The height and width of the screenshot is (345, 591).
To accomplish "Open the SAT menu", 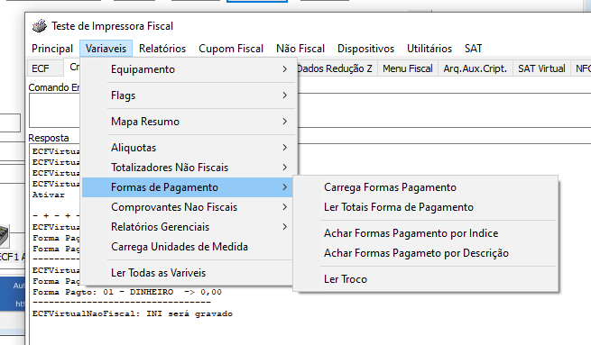I will pos(473,49).
